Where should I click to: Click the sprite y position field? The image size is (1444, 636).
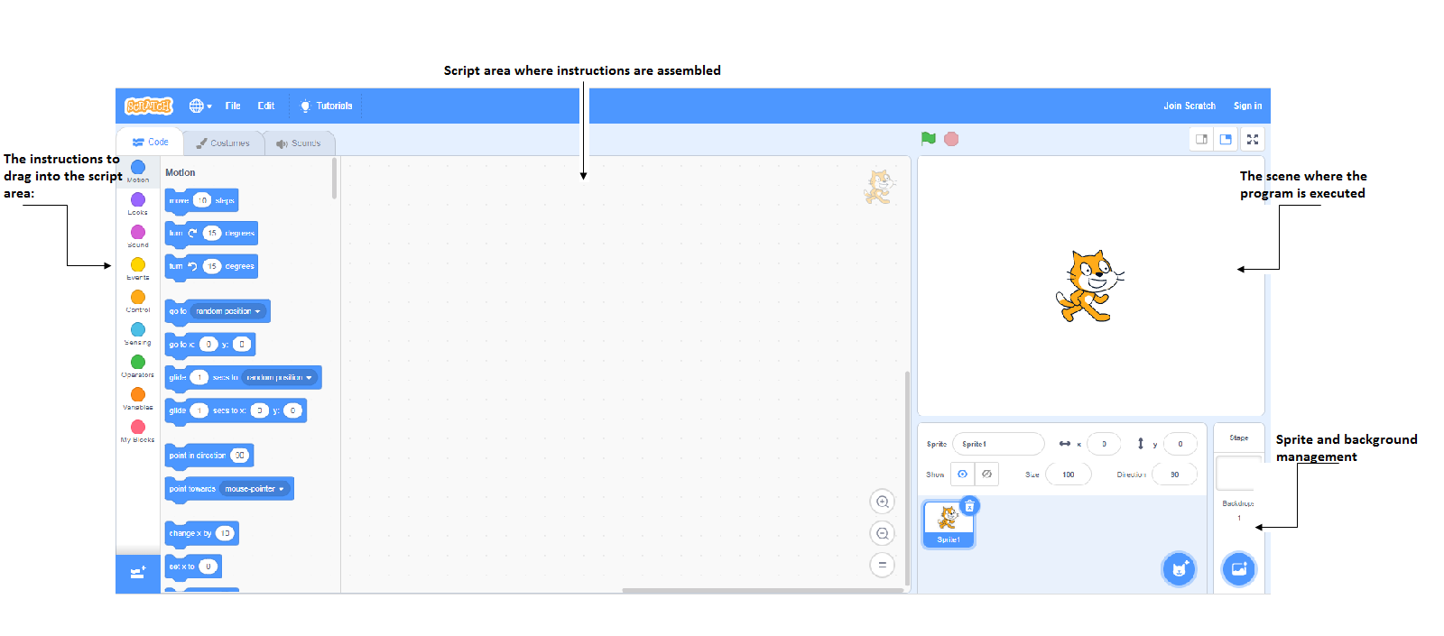[x=1180, y=444]
